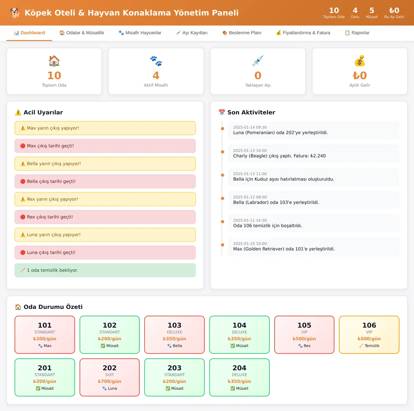Screen dimensions: 414x411
Task: Click green check icon in room 201
Action: coord(38,389)
